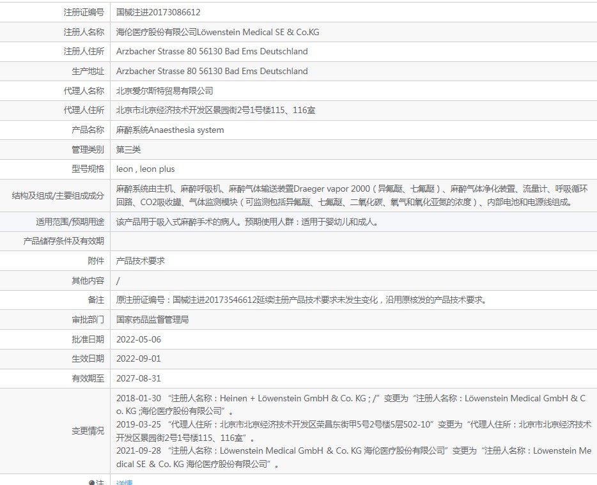Click the 备注 row label
This screenshot has width=597, height=485.
[96, 300]
